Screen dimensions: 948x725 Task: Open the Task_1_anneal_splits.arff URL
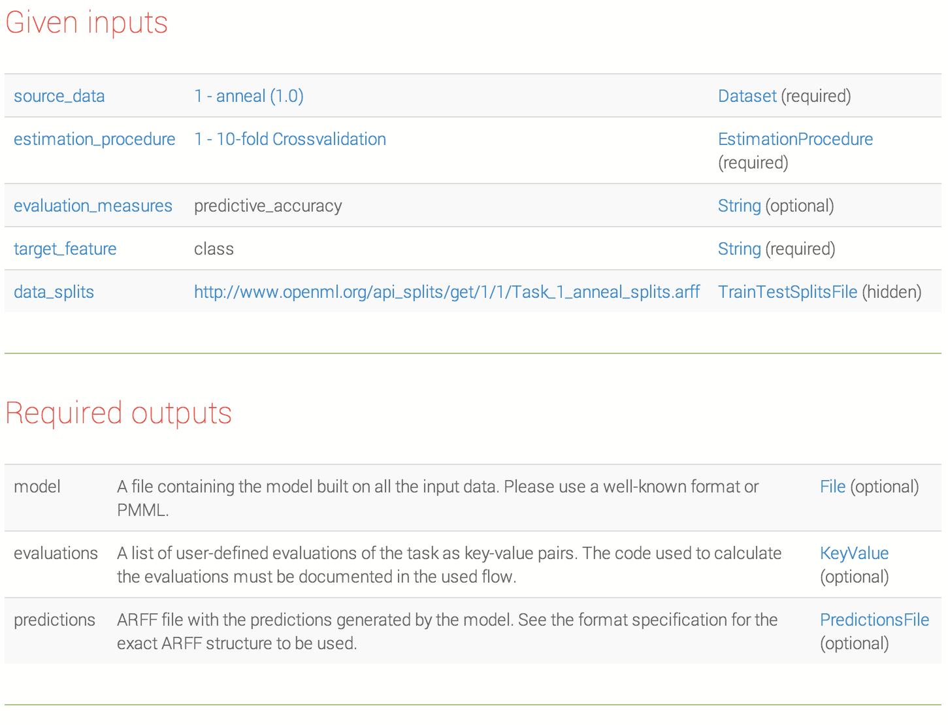[446, 292]
